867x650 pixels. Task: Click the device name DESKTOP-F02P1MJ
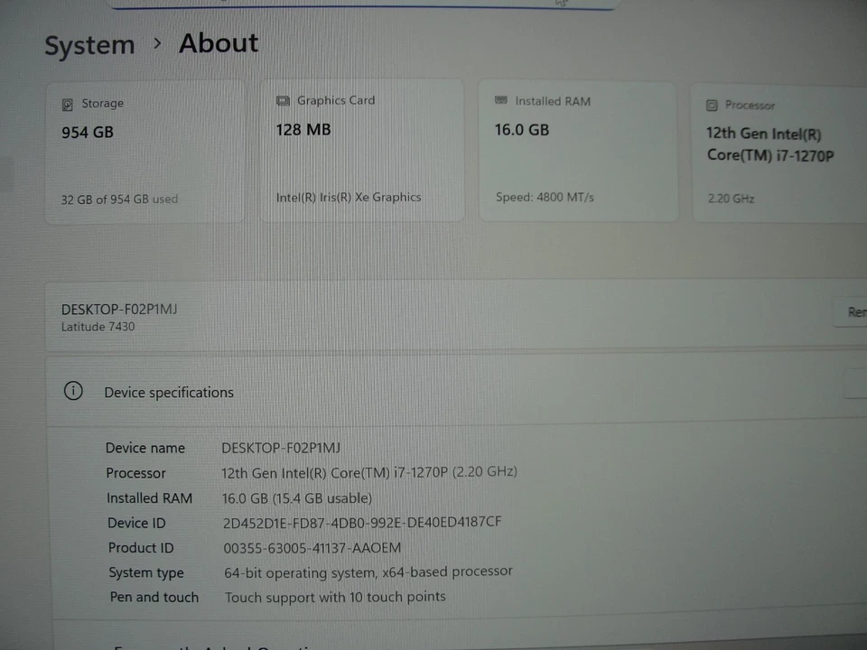click(x=119, y=309)
